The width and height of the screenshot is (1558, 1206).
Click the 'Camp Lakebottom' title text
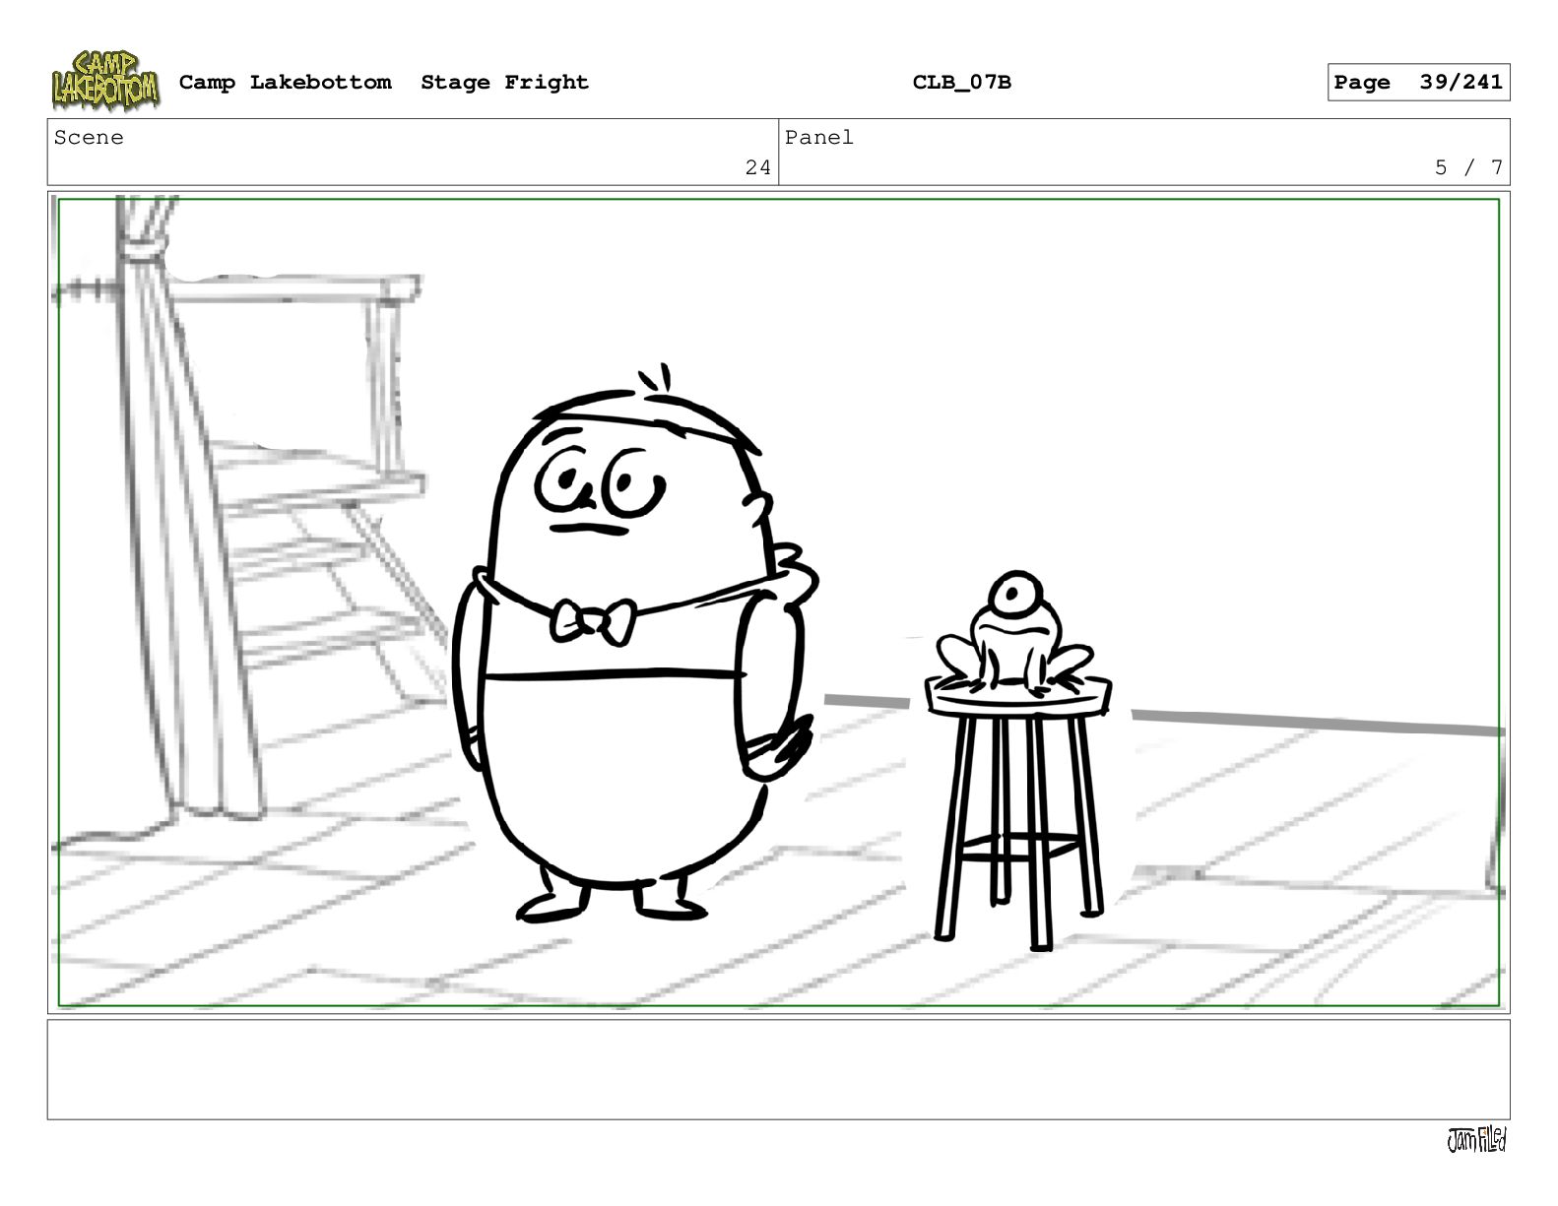(x=285, y=83)
